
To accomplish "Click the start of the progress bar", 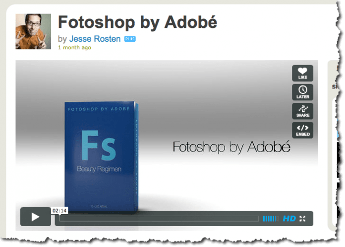I will [61, 219].
